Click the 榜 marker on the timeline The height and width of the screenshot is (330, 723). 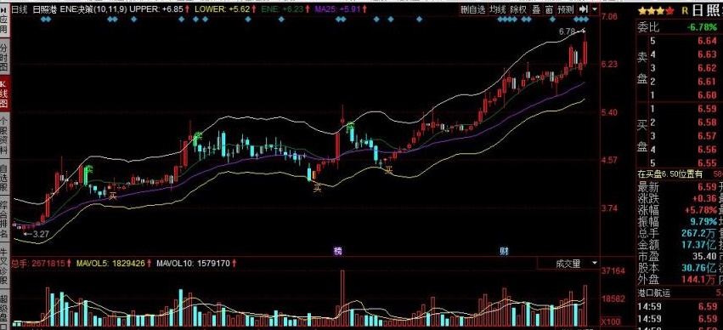338,251
